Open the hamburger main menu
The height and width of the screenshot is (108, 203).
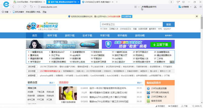pyautogui.click(x=200, y=7)
